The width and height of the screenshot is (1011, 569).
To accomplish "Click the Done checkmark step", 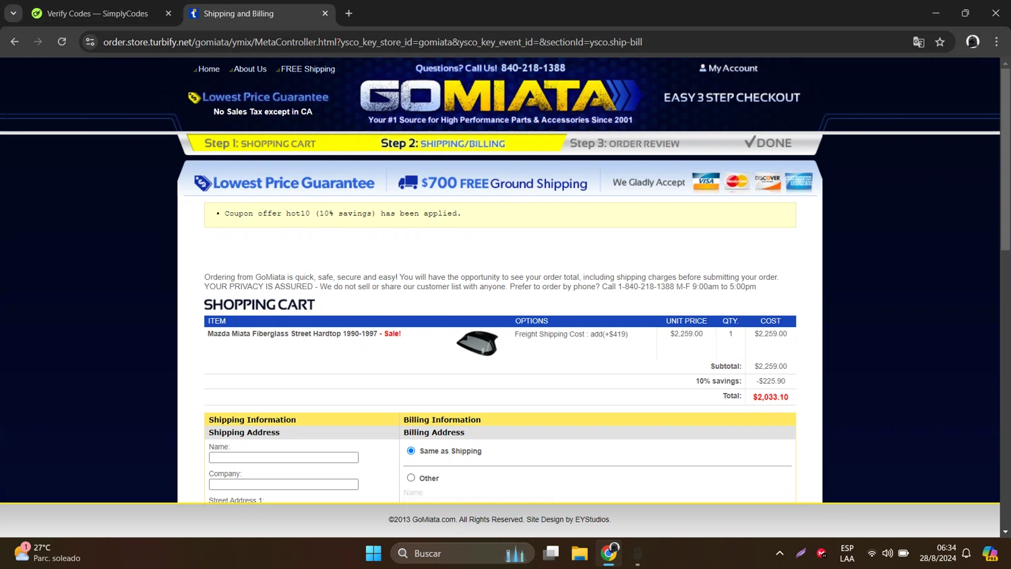I will pos(768,143).
